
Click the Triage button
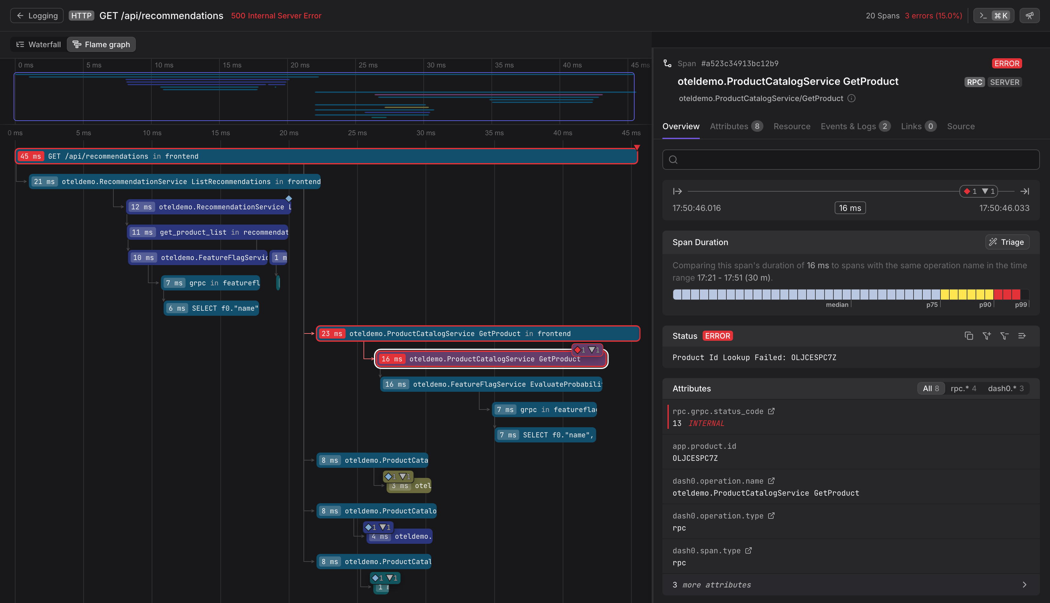tap(1007, 242)
